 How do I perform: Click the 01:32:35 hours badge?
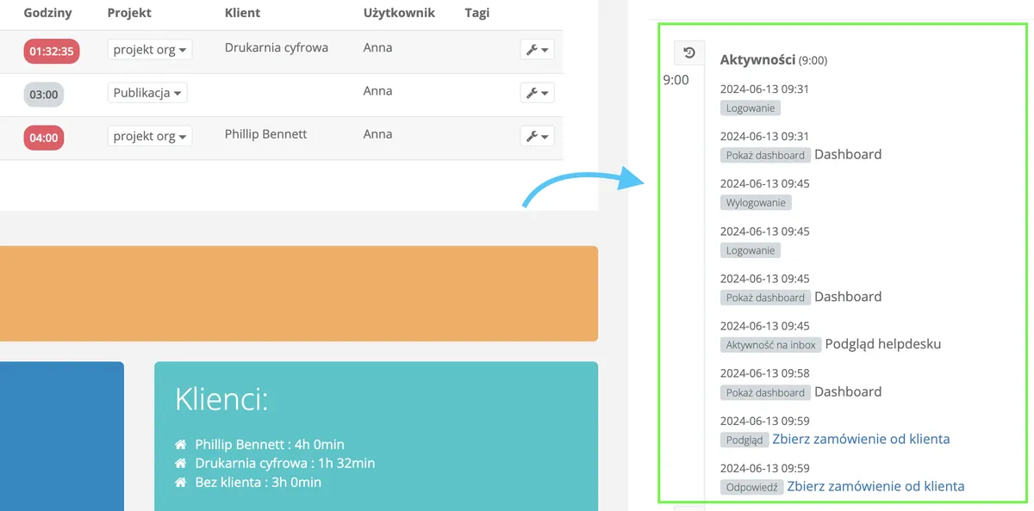tap(52, 51)
